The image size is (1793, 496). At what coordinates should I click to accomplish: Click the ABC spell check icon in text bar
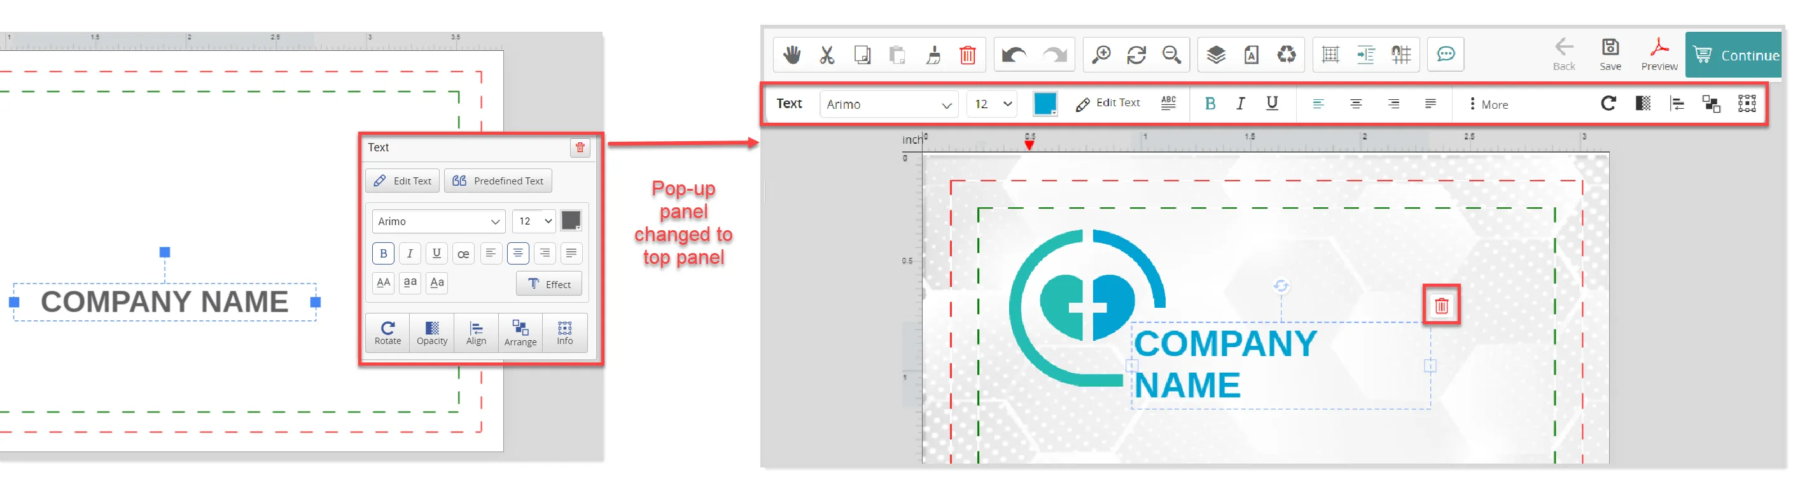coord(1169,104)
